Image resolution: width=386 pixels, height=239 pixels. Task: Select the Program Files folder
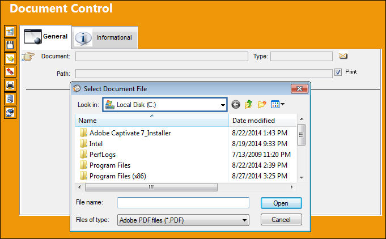coord(105,165)
